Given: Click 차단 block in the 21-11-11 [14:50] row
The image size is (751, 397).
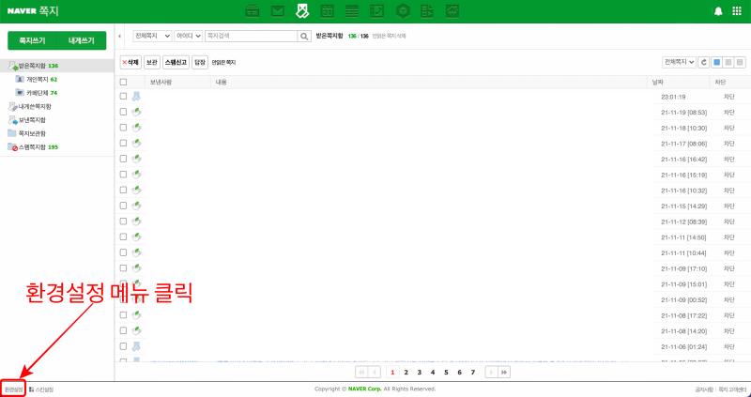Looking at the screenshot, I should [729, 237].
